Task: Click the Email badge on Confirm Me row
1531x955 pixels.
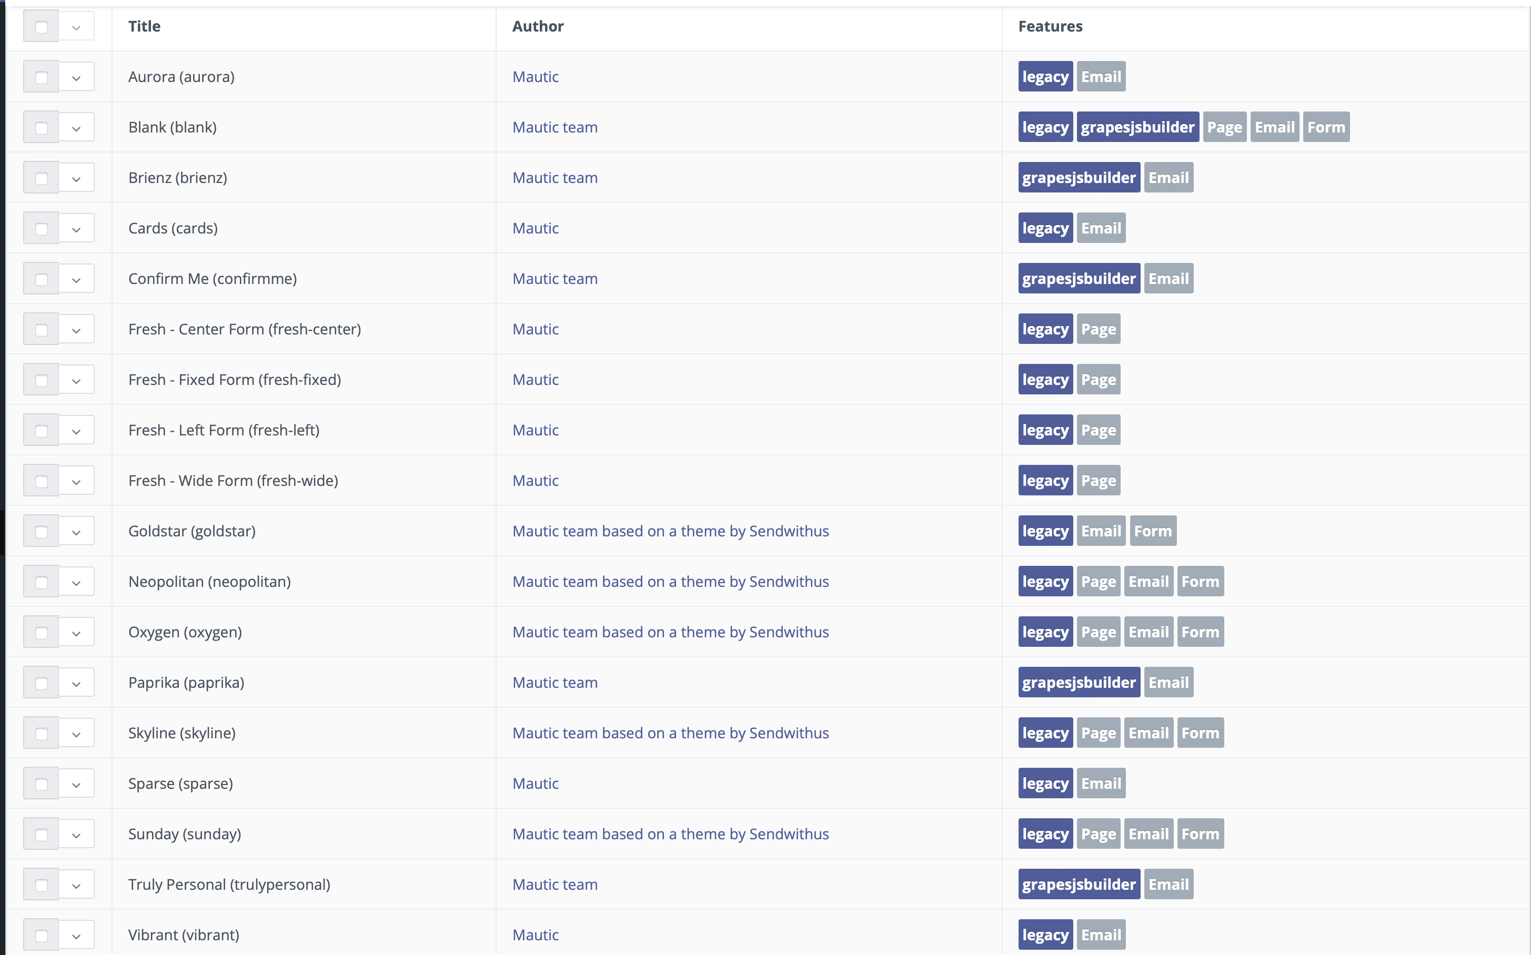Action: tap(1167, 278)
